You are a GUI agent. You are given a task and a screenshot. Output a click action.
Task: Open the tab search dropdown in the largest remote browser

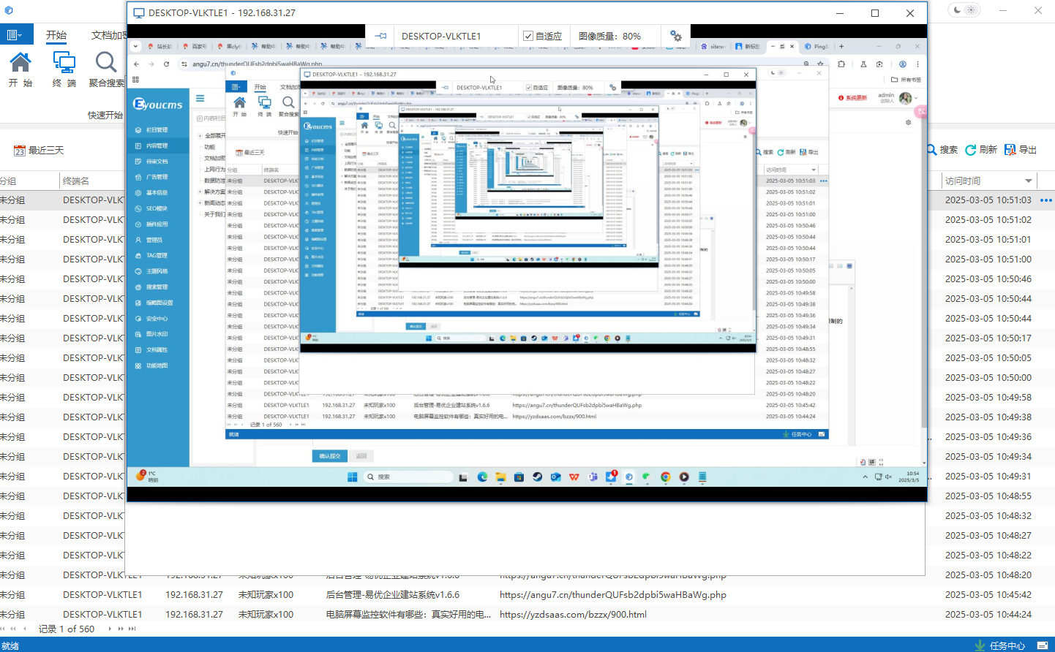pyautogui.click(x=135, y=46)
